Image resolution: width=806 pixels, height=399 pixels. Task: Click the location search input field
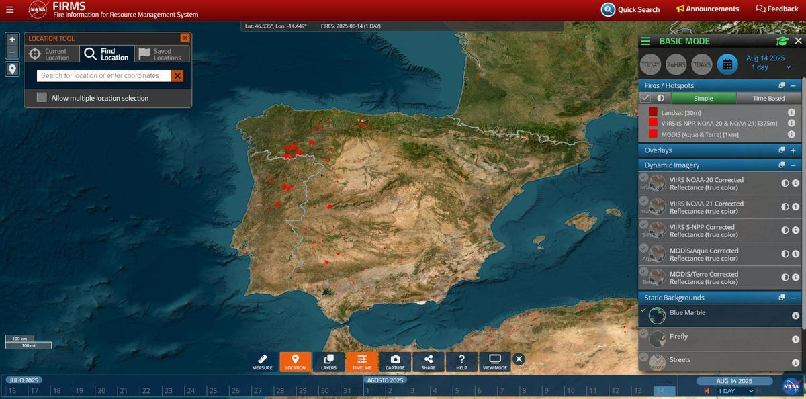[x=102, y=75]
